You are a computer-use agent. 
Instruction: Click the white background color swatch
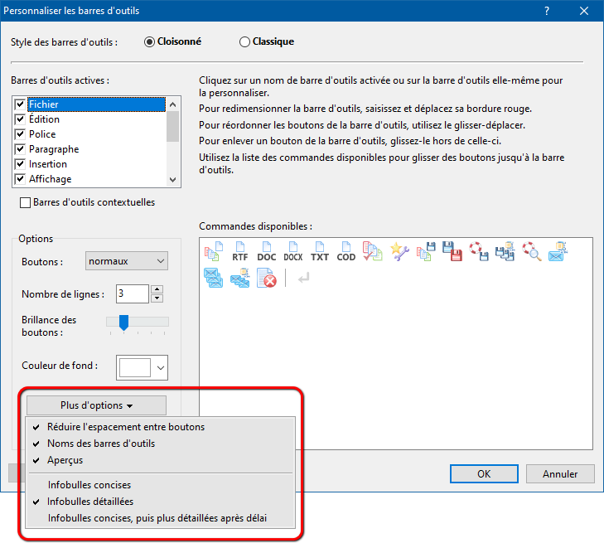point(135,367)
